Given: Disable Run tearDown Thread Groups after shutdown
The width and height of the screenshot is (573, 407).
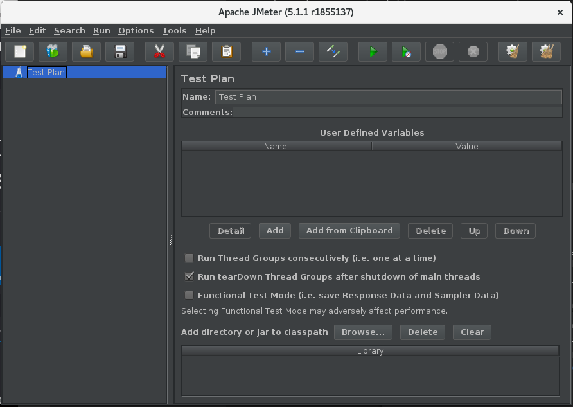Looking at the screenshot, I should pyautogui.click(x=189, y=276).
